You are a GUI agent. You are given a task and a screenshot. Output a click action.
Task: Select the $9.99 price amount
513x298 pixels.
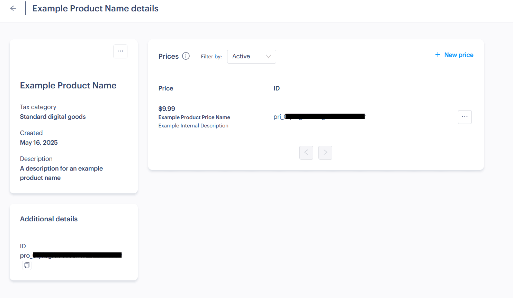pos(167,109)
